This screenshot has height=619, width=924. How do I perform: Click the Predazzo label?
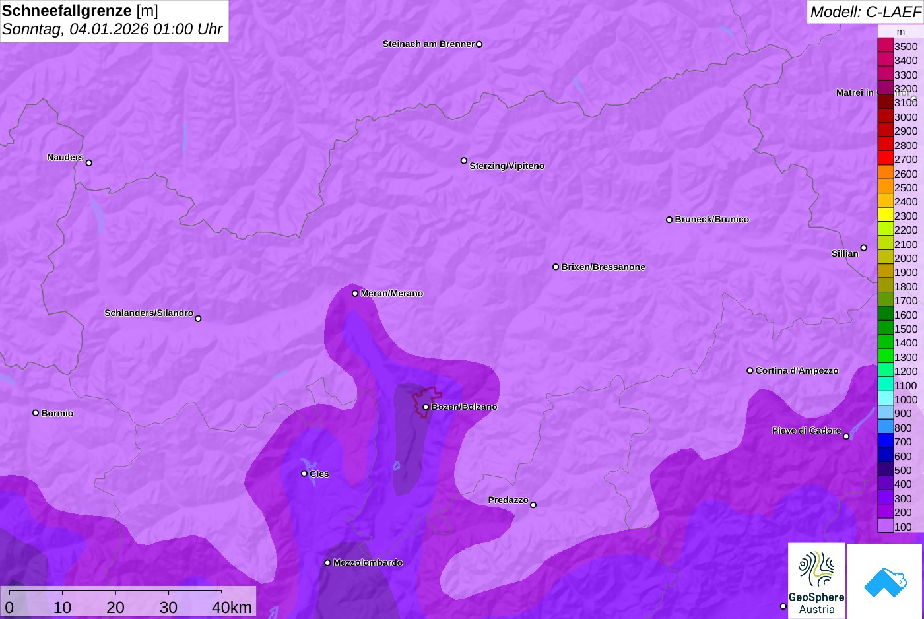(508, 500)
